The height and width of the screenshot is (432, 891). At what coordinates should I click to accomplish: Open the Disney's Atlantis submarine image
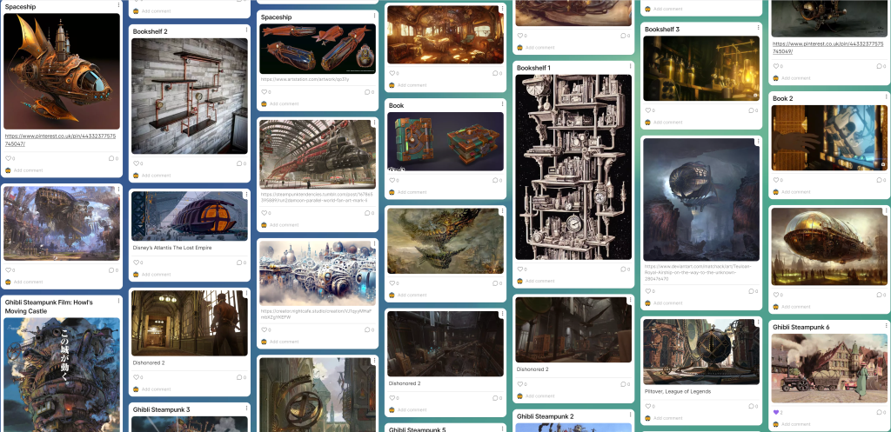click(x=190, y=216)
